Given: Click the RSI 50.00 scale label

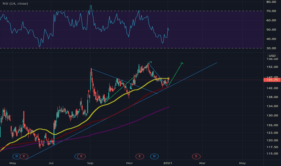Looking at the screenshot, I should (x=271, y=30).
